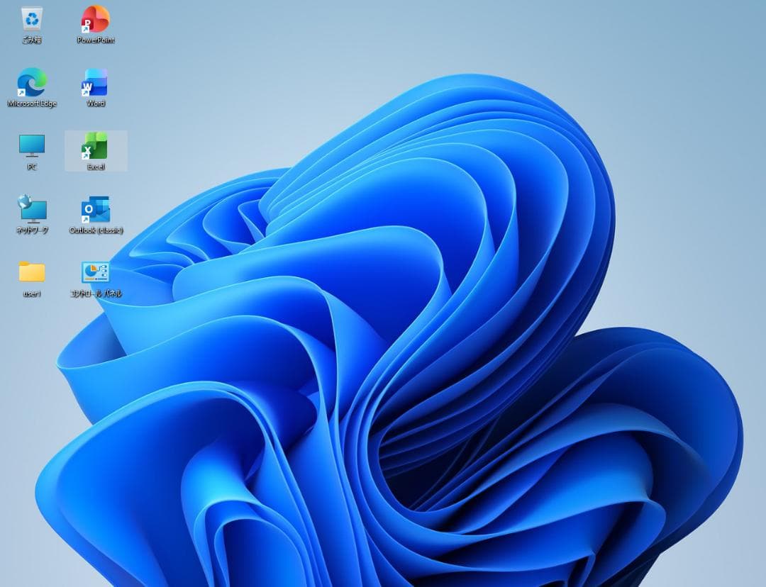Click the 'コントロール パネル' caption text
This screenshot has width=766, height=587.
(96, 293)
